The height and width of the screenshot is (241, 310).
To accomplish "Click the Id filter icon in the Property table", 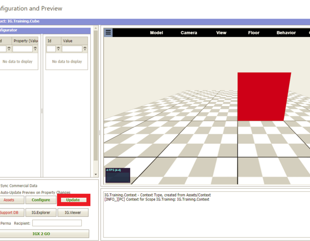I will 9,49.
